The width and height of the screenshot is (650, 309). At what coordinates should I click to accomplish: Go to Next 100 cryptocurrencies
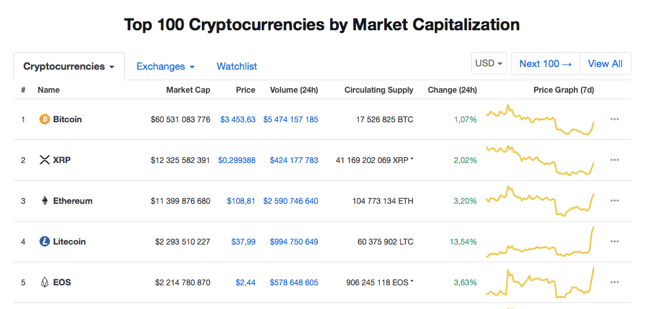pyautogui.click(x=545, y=64)
